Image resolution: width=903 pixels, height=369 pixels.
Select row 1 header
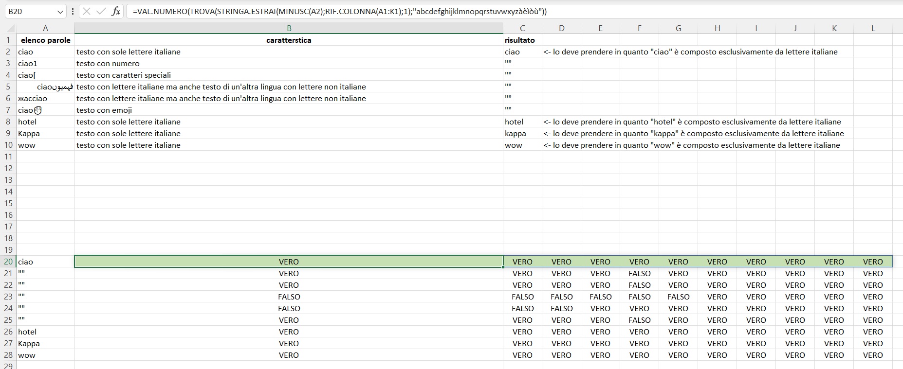click(8, 40)
